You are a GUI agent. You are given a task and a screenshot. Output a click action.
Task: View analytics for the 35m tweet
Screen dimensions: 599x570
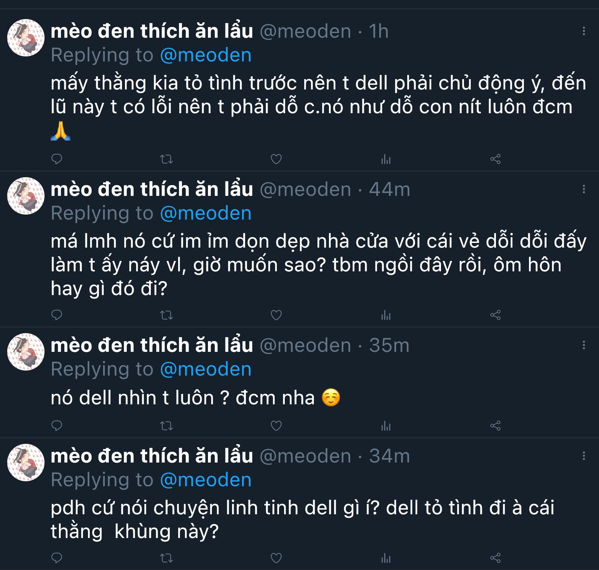(386, 426)
